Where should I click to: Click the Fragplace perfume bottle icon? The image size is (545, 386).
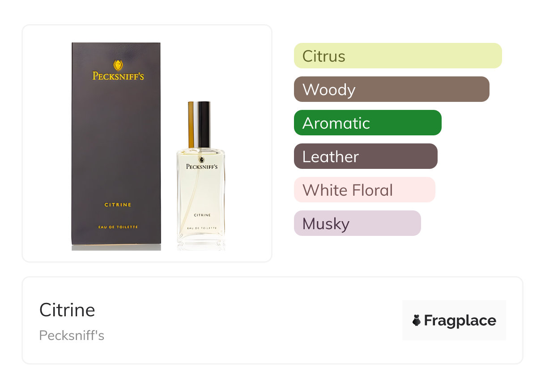point(417,320)
